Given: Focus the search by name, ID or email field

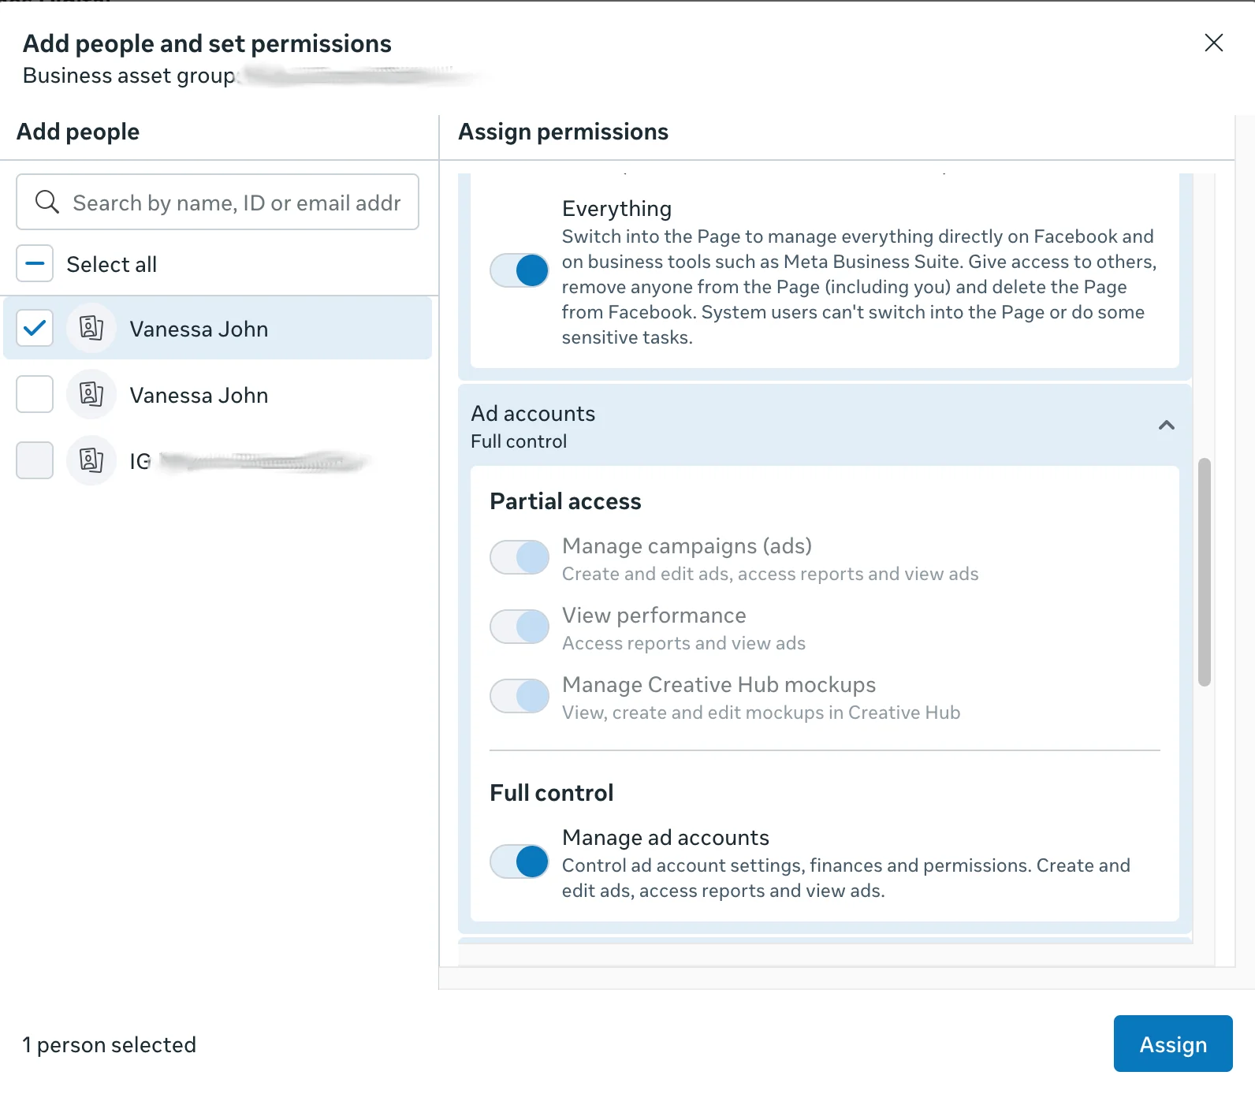Looking at the screenshot, I should click(x=218, y=202).
